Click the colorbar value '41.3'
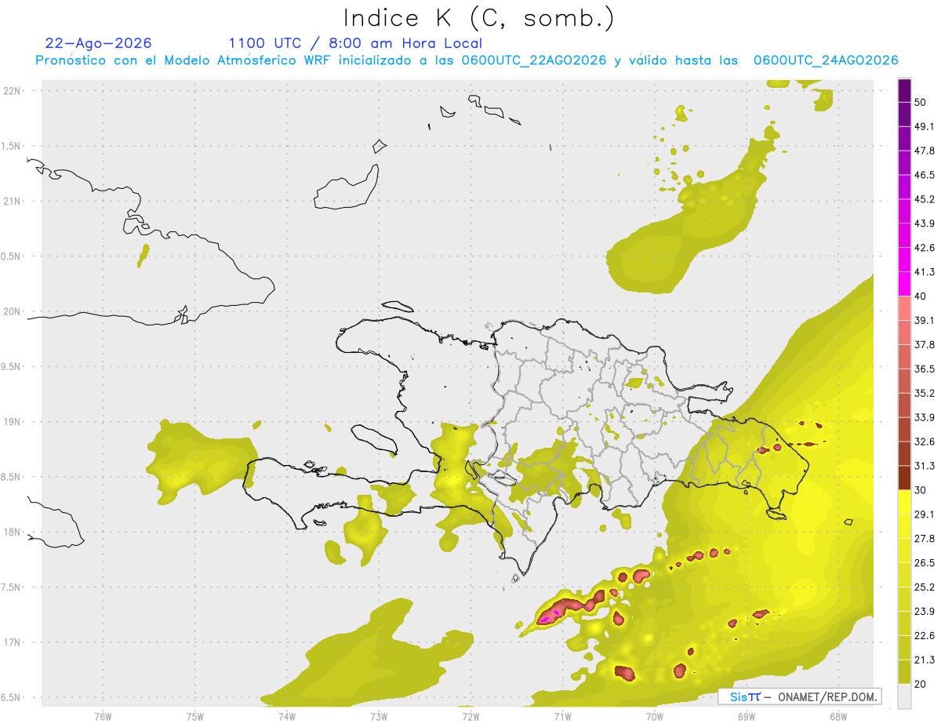 (925, 272)
